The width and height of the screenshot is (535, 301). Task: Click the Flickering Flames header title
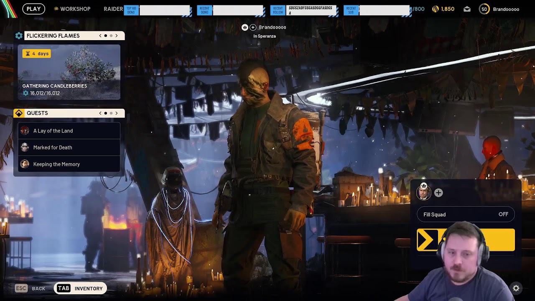point(53,36)
